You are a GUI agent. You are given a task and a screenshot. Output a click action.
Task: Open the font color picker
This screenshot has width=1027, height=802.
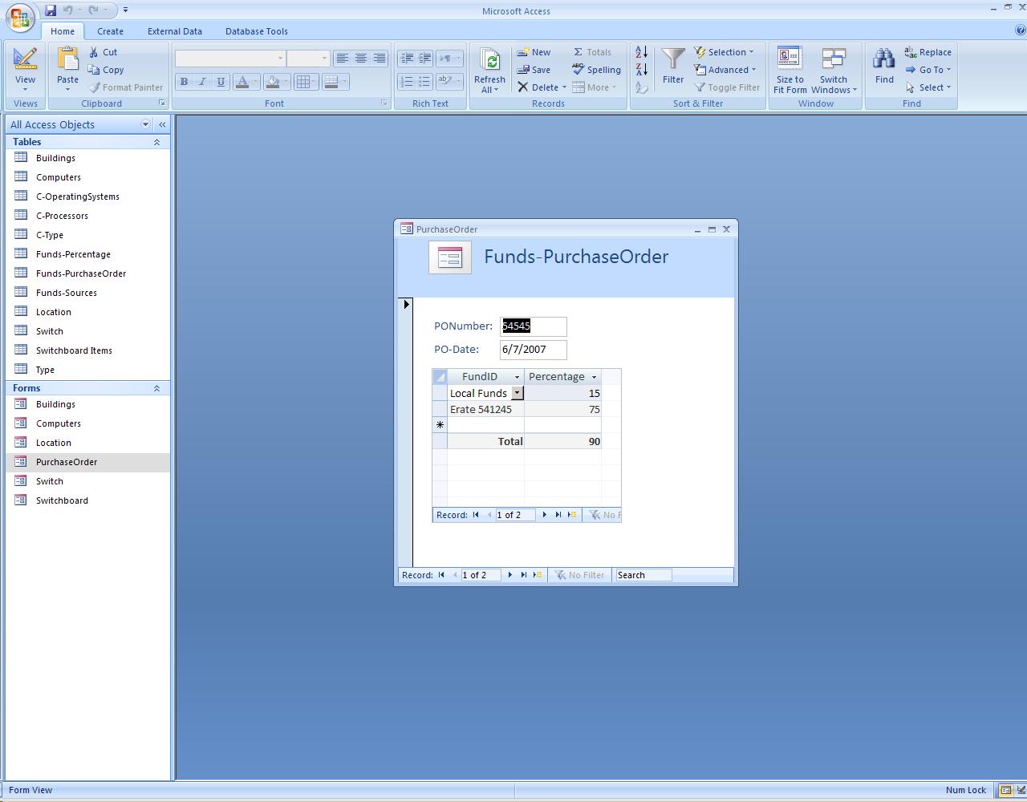(x=246, y=82)
